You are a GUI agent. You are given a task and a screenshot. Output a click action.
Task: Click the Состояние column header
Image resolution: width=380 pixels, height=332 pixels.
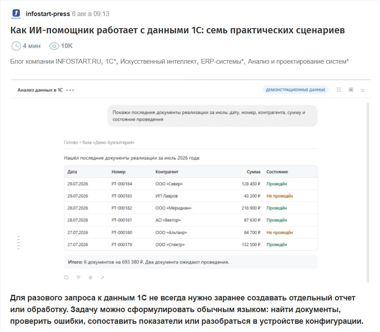click(x=277, y=172)
